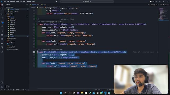
Task: Open the File menu
Action: click(5, 2)
